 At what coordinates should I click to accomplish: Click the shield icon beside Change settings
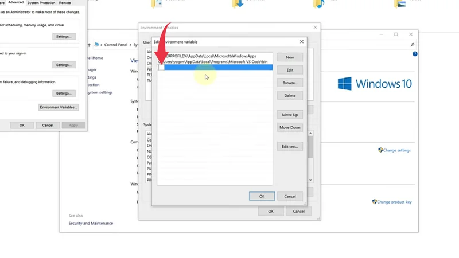(x=380, y=150)
